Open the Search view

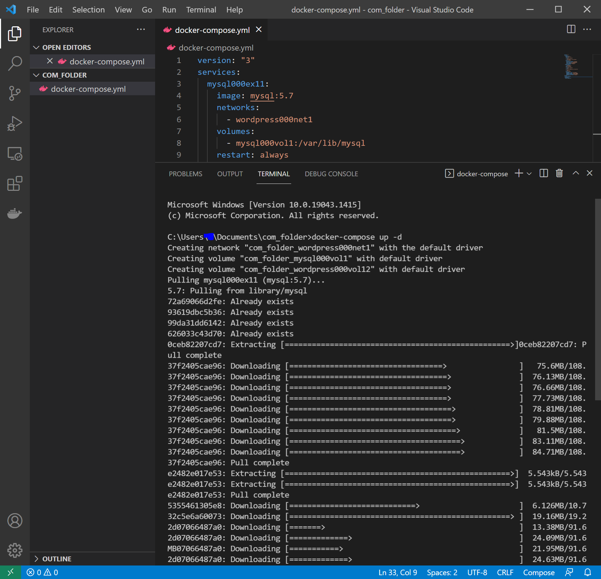[x=15, y=63]
